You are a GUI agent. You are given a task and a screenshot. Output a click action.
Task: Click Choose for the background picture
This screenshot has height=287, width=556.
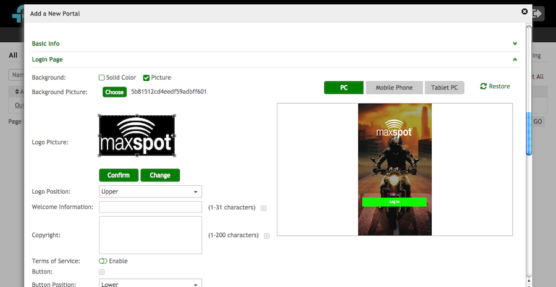tap(114, 92)
